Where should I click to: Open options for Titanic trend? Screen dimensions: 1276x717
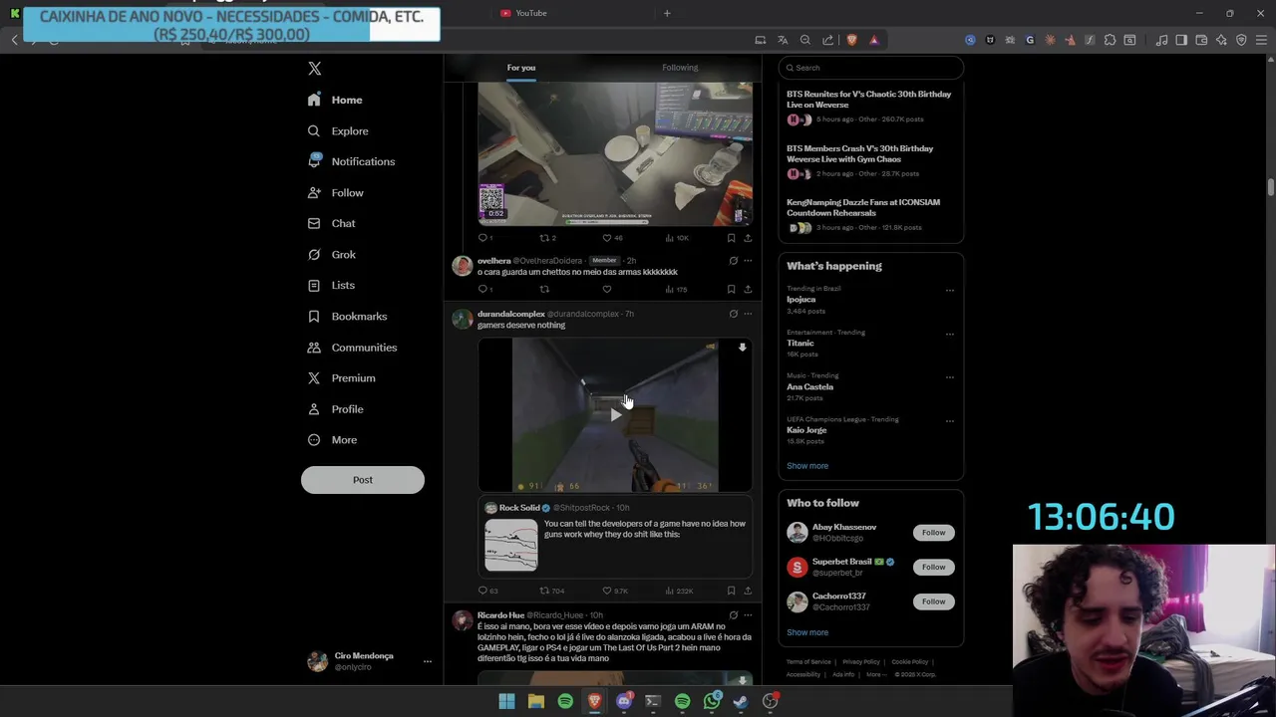tap(949, 335)
